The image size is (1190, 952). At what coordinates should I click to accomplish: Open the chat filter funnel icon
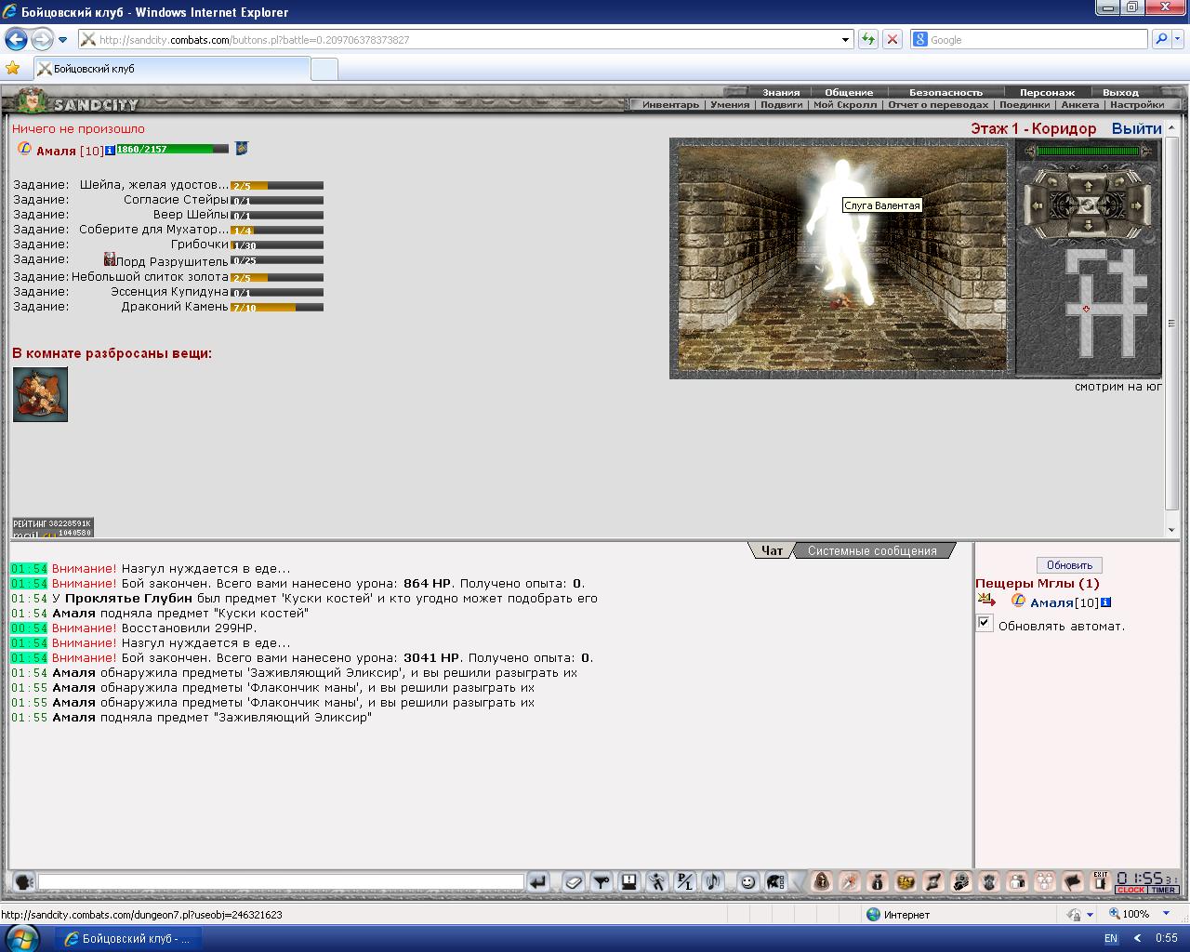[x=602, y=882]
